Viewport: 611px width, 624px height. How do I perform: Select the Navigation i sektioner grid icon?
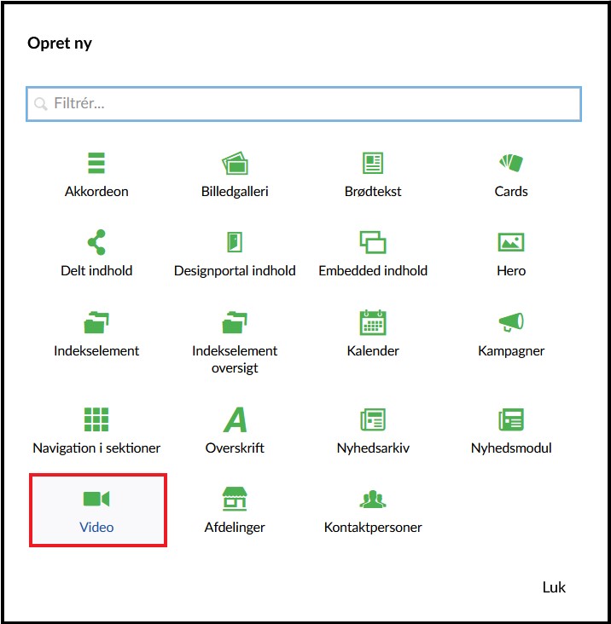coord(96,419)
